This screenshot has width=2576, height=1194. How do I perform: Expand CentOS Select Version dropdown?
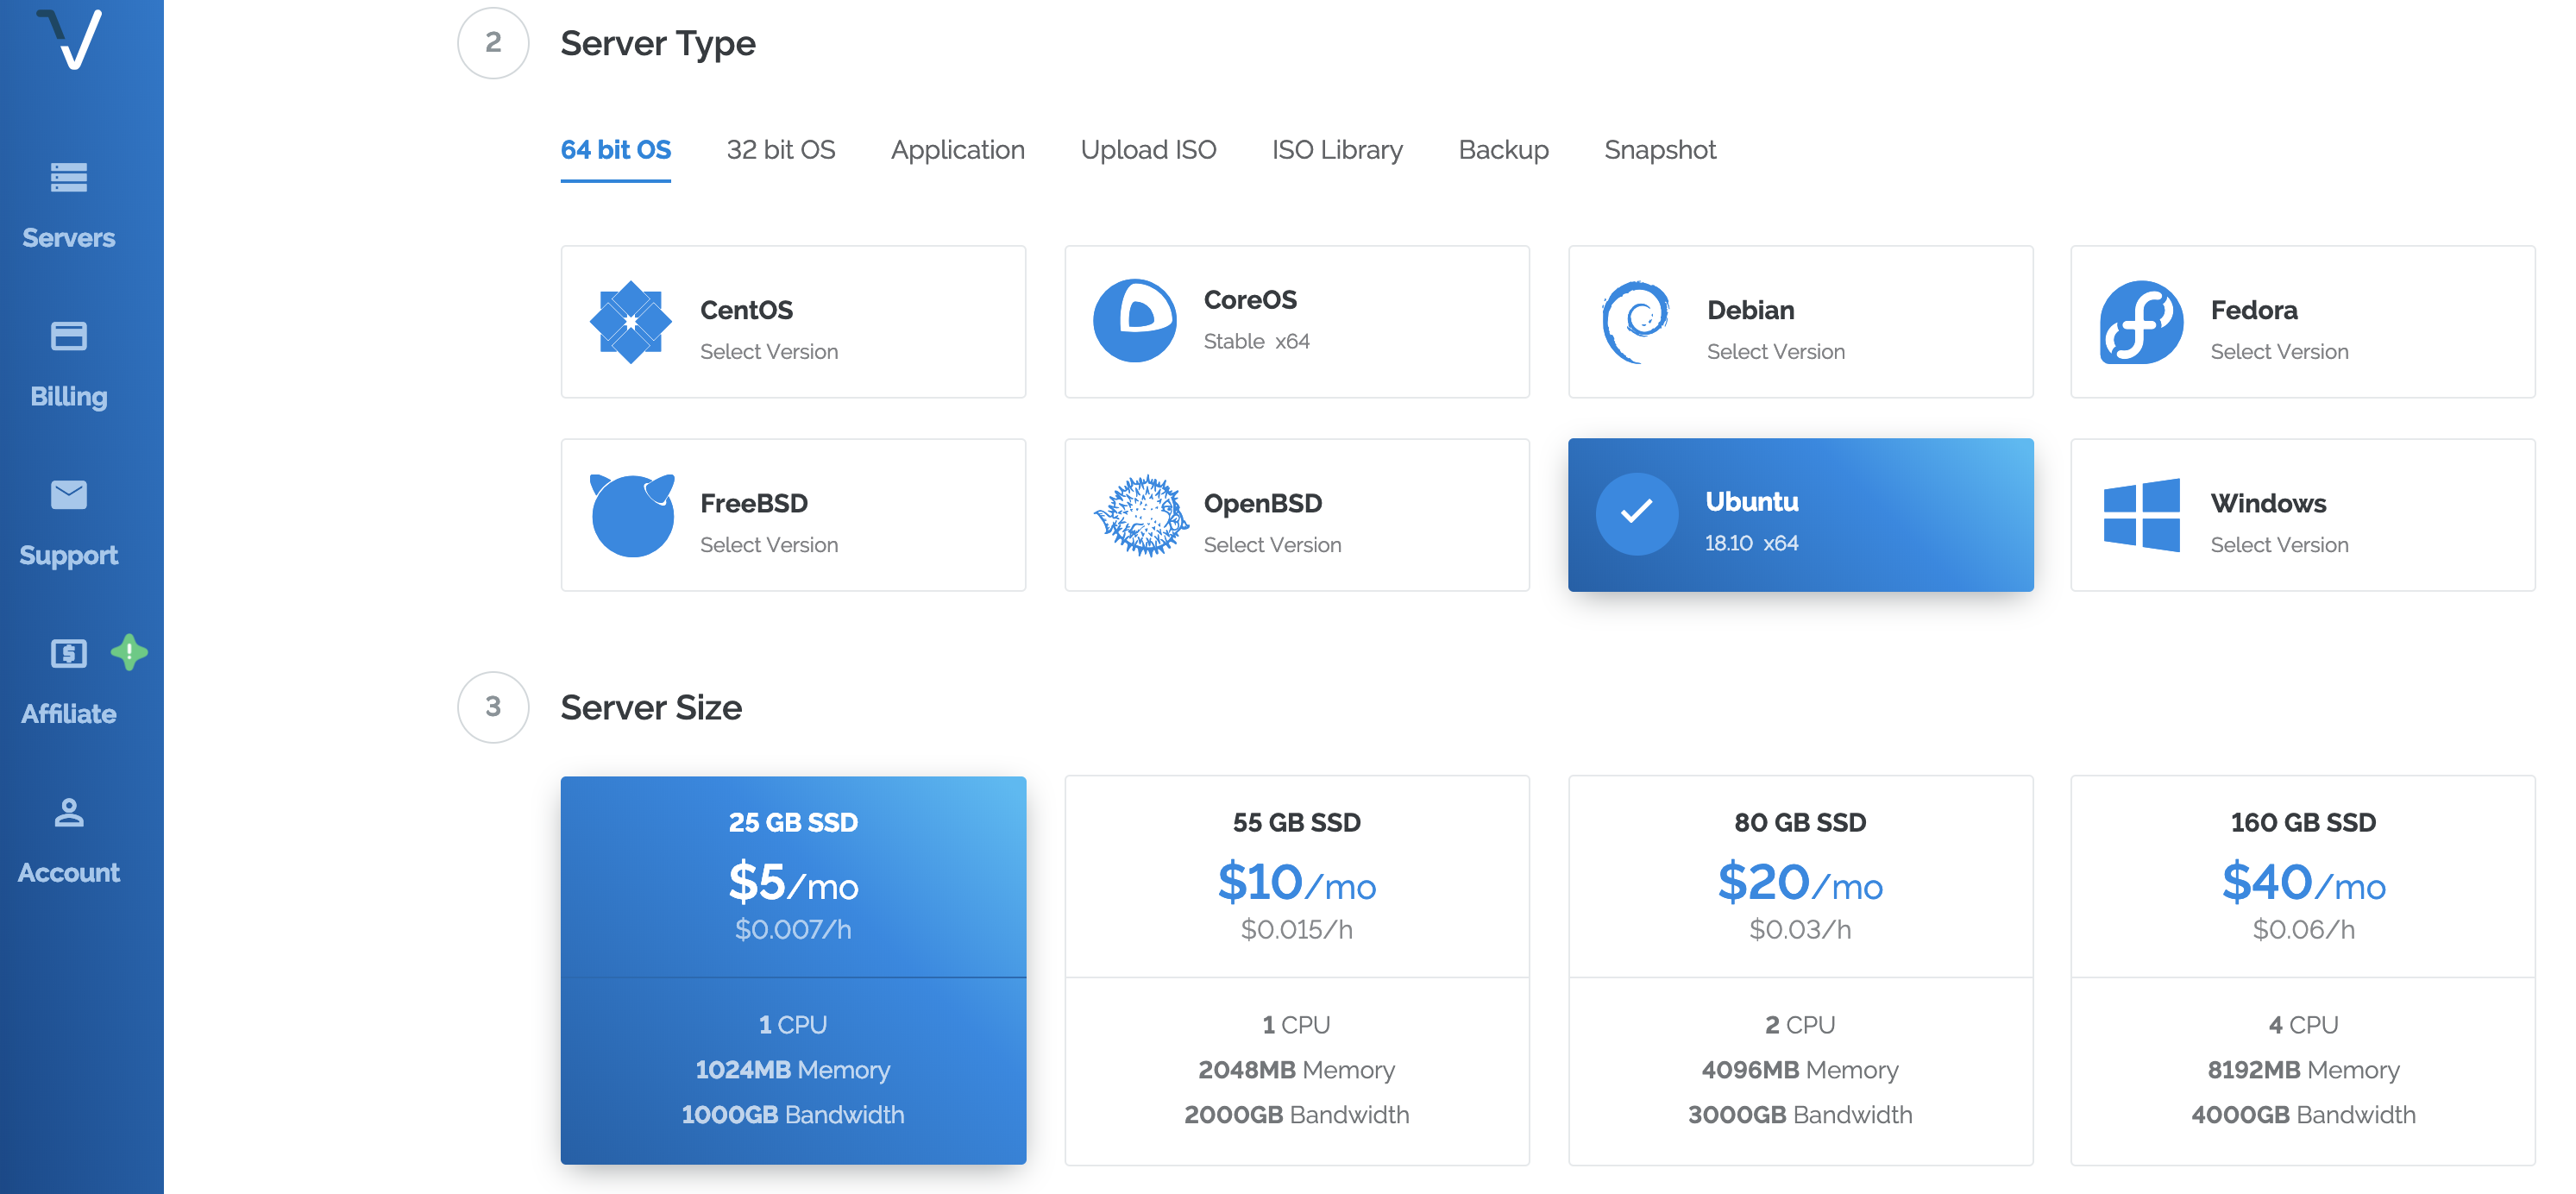(x=769, y=352)
